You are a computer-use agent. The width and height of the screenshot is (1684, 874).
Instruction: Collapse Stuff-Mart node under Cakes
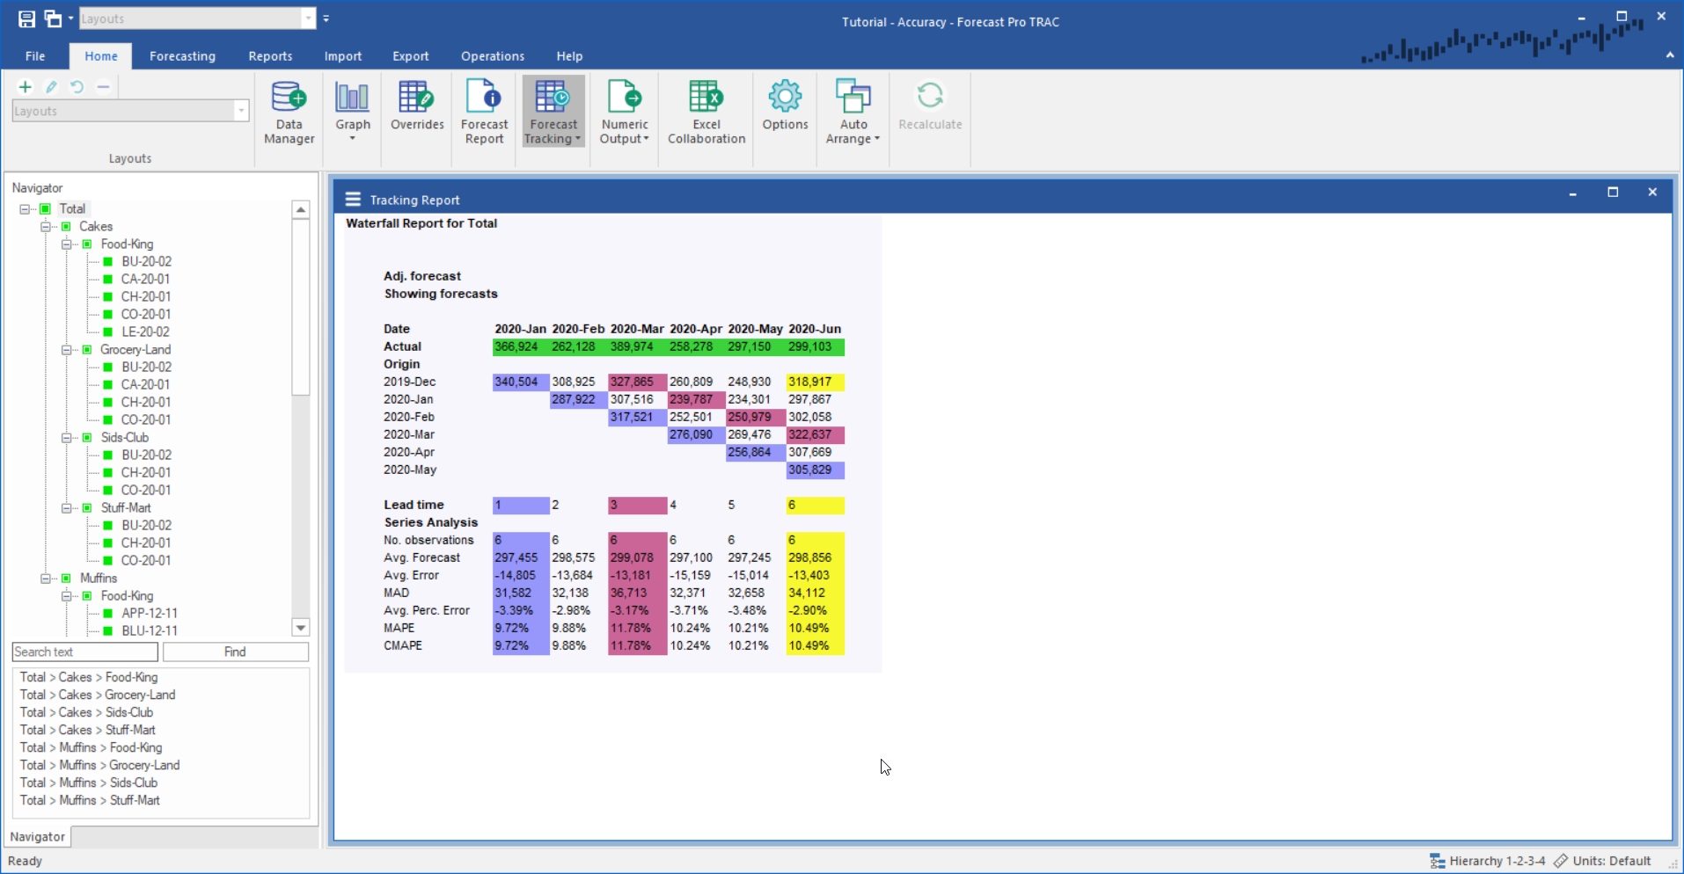click(x=67, y=508)
